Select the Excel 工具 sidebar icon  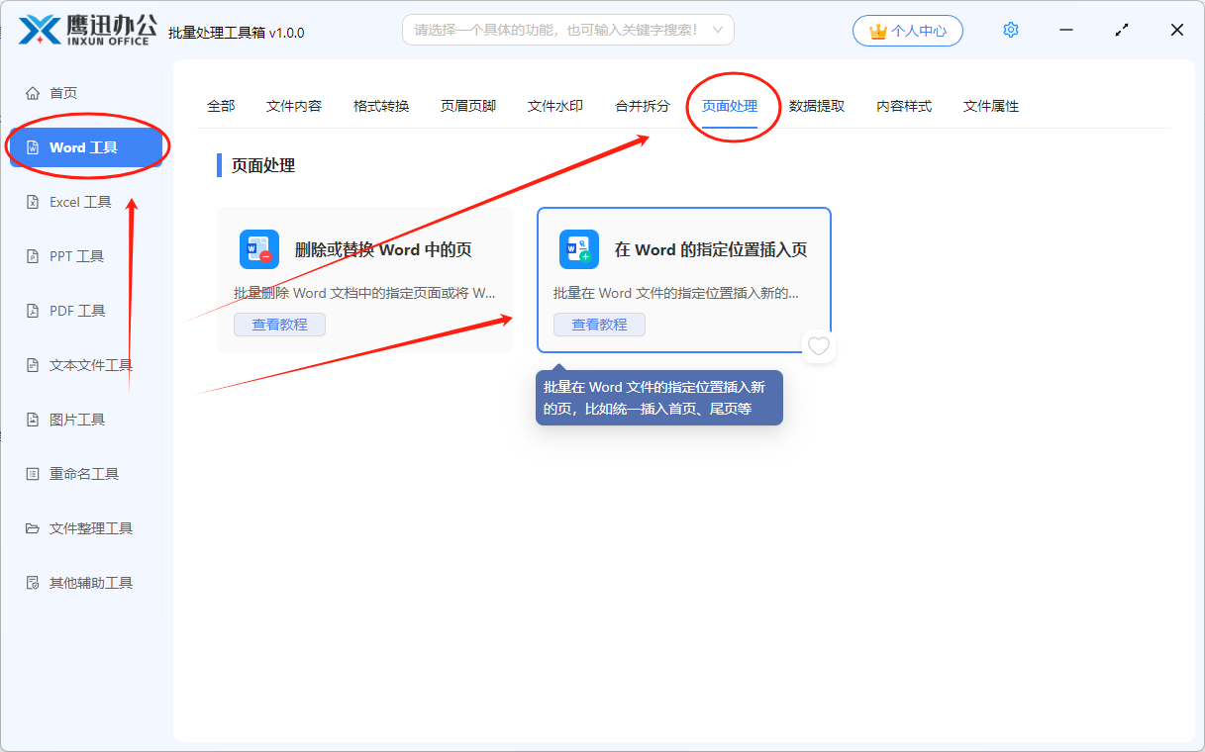pyautogui.click(x=33, y=202)
